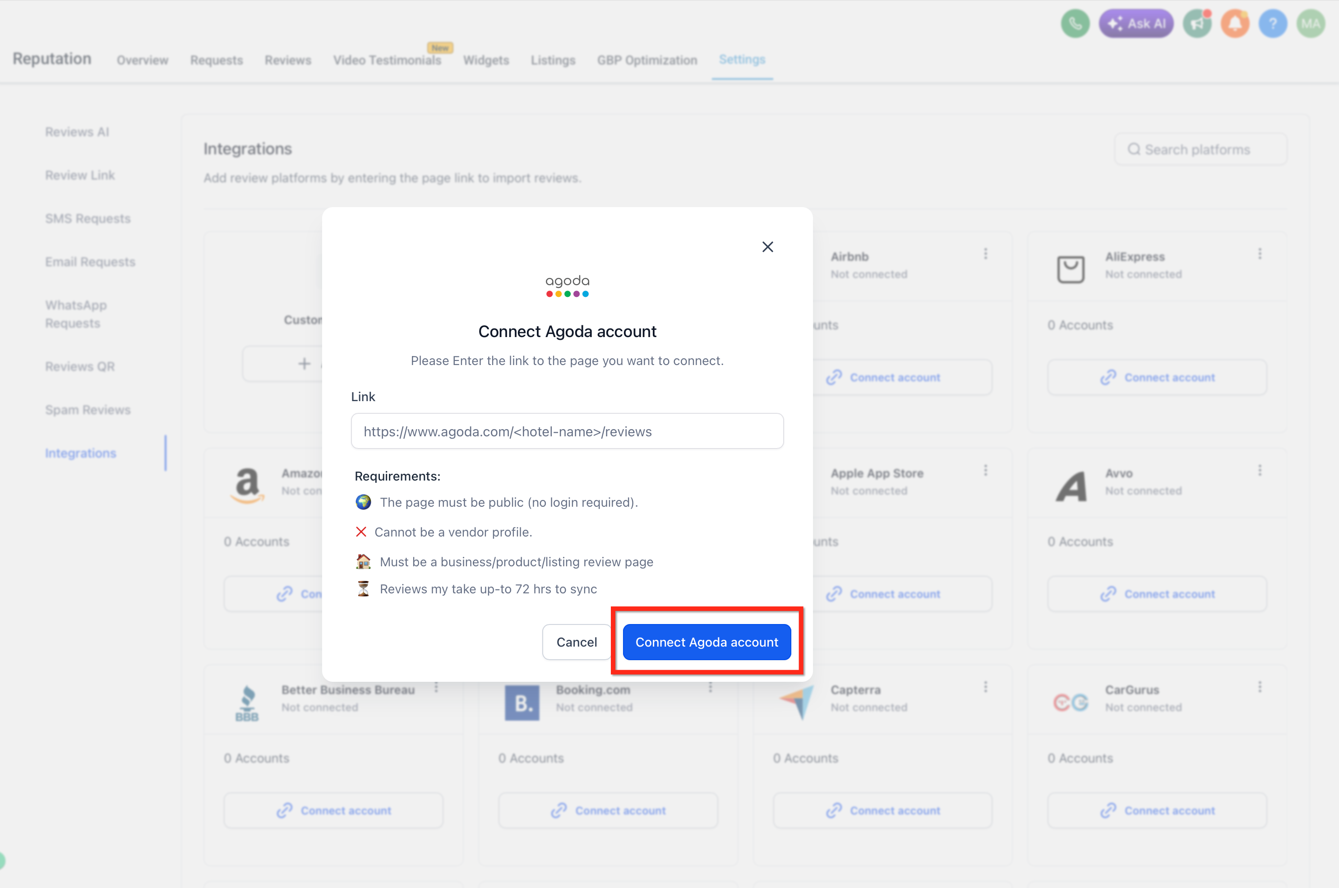Open WhatsApp Requests settings
The height and width of the screenshot is (888, 1339).
pos(76,314)
